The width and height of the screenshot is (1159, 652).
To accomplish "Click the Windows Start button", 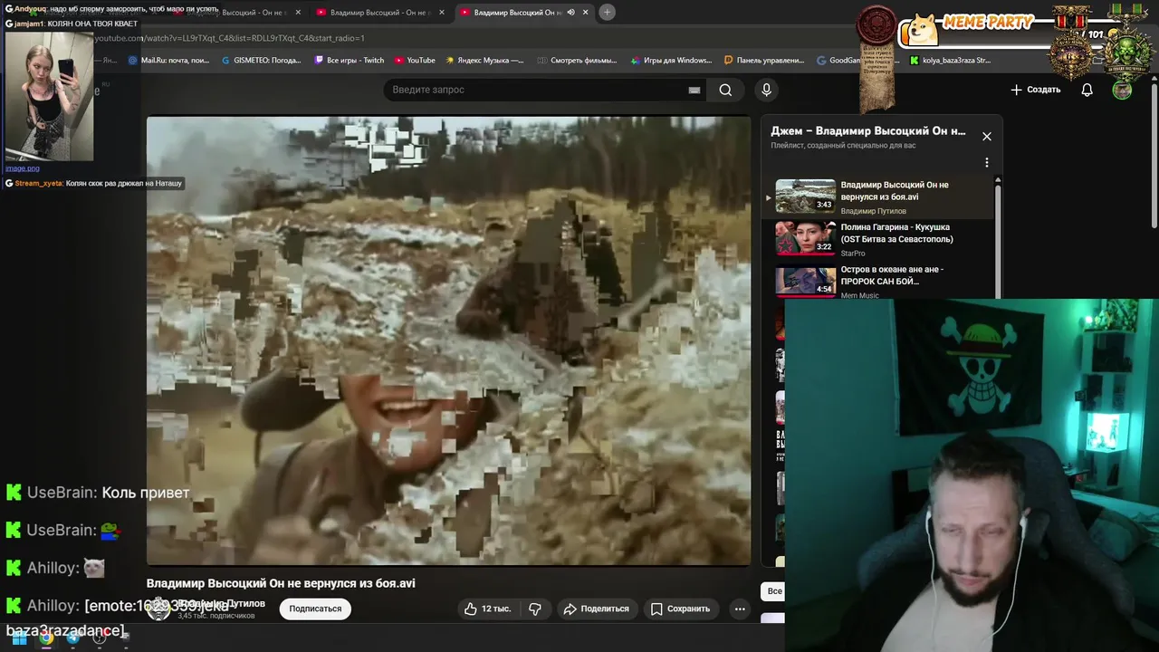I will 19,638.
